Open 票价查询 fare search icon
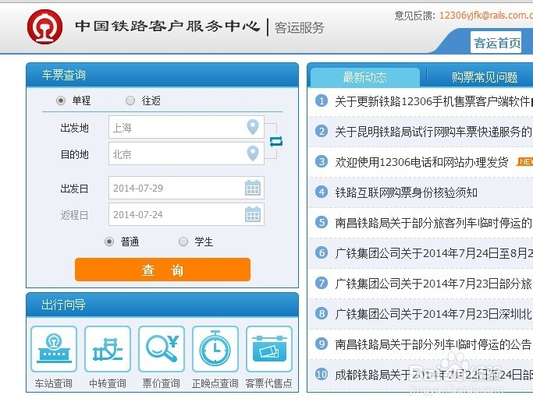 click(x=162, y=349)
